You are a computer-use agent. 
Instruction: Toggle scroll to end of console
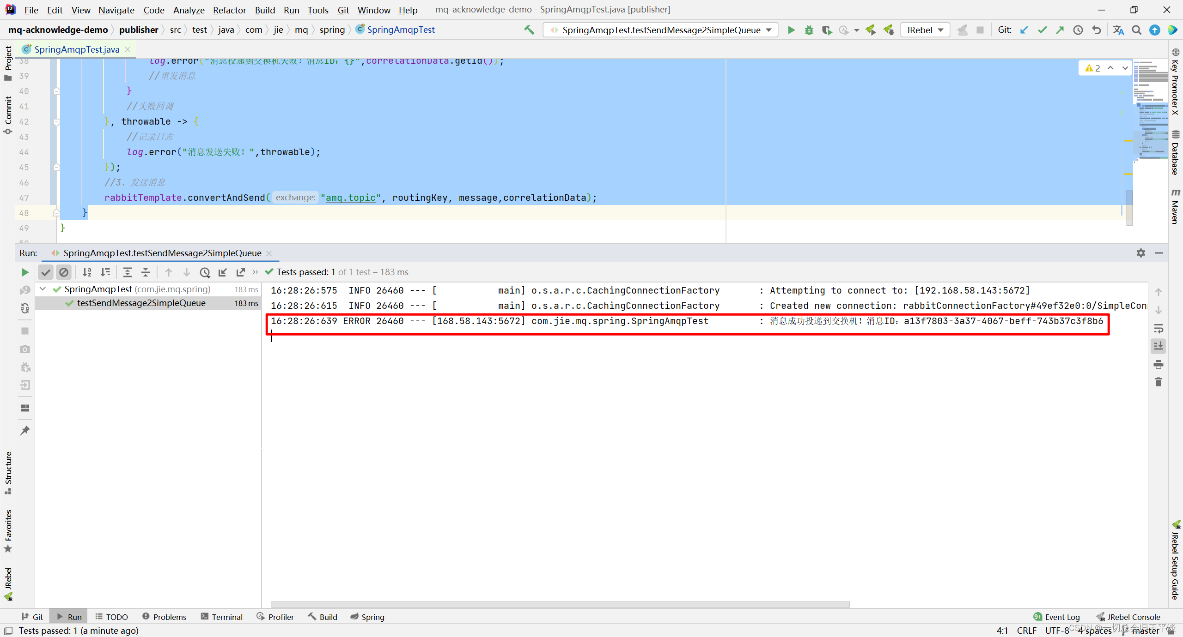coord(1159,346)
